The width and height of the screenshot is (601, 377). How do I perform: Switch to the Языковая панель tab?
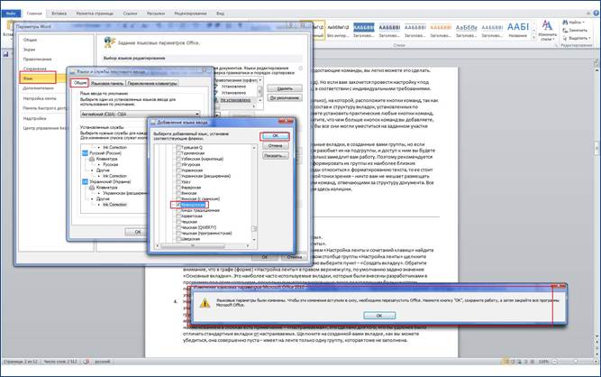[107, 83]
